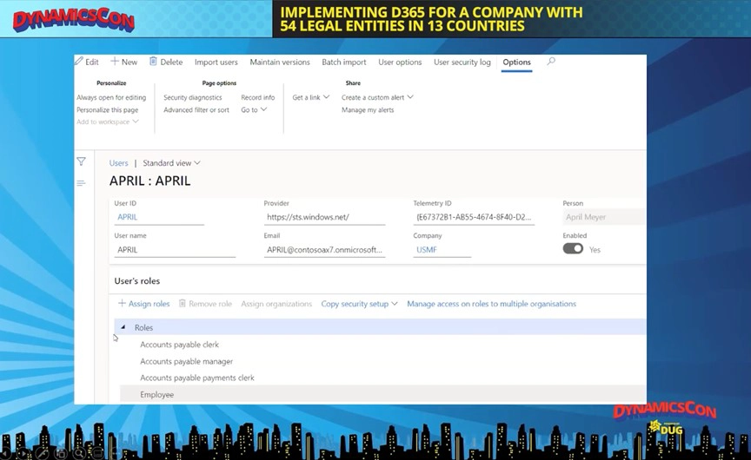Click Manage my alerts

[x=368, y=109]
